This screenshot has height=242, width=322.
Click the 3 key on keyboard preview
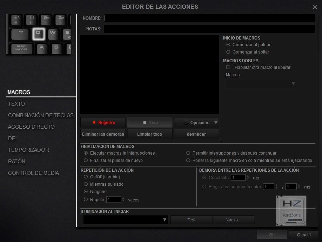pyautogui.click(x=60, y=20)
